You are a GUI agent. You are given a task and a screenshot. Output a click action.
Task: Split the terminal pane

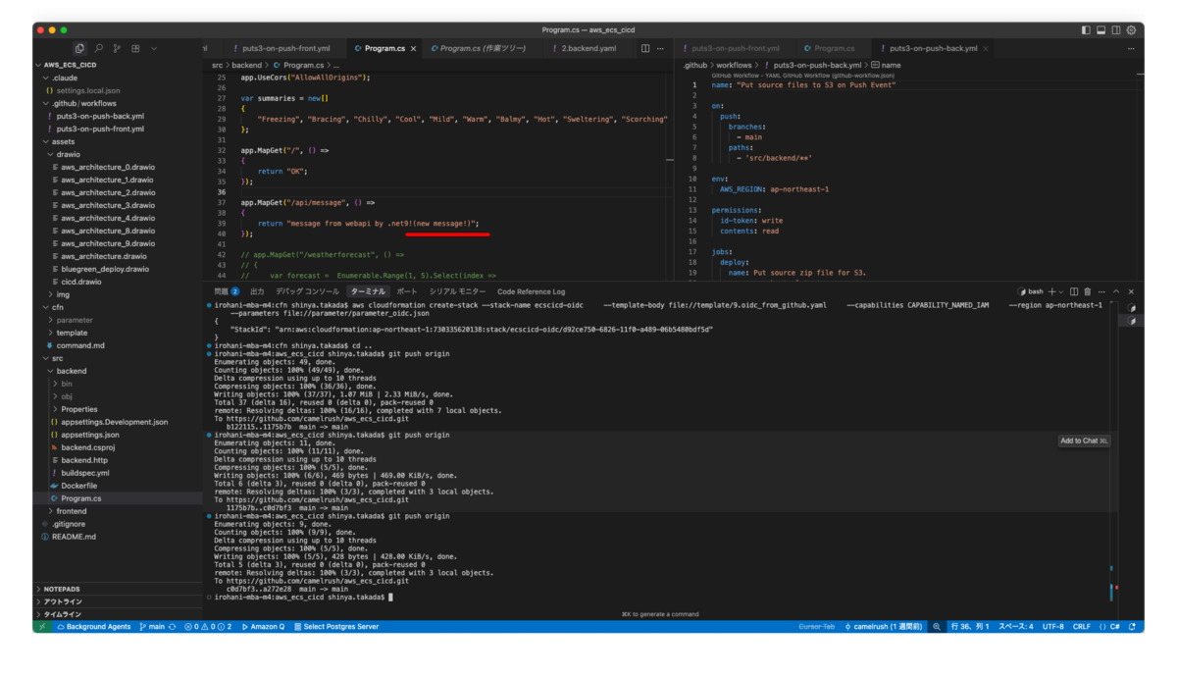pyautogui.click(x=1074, y=291)
